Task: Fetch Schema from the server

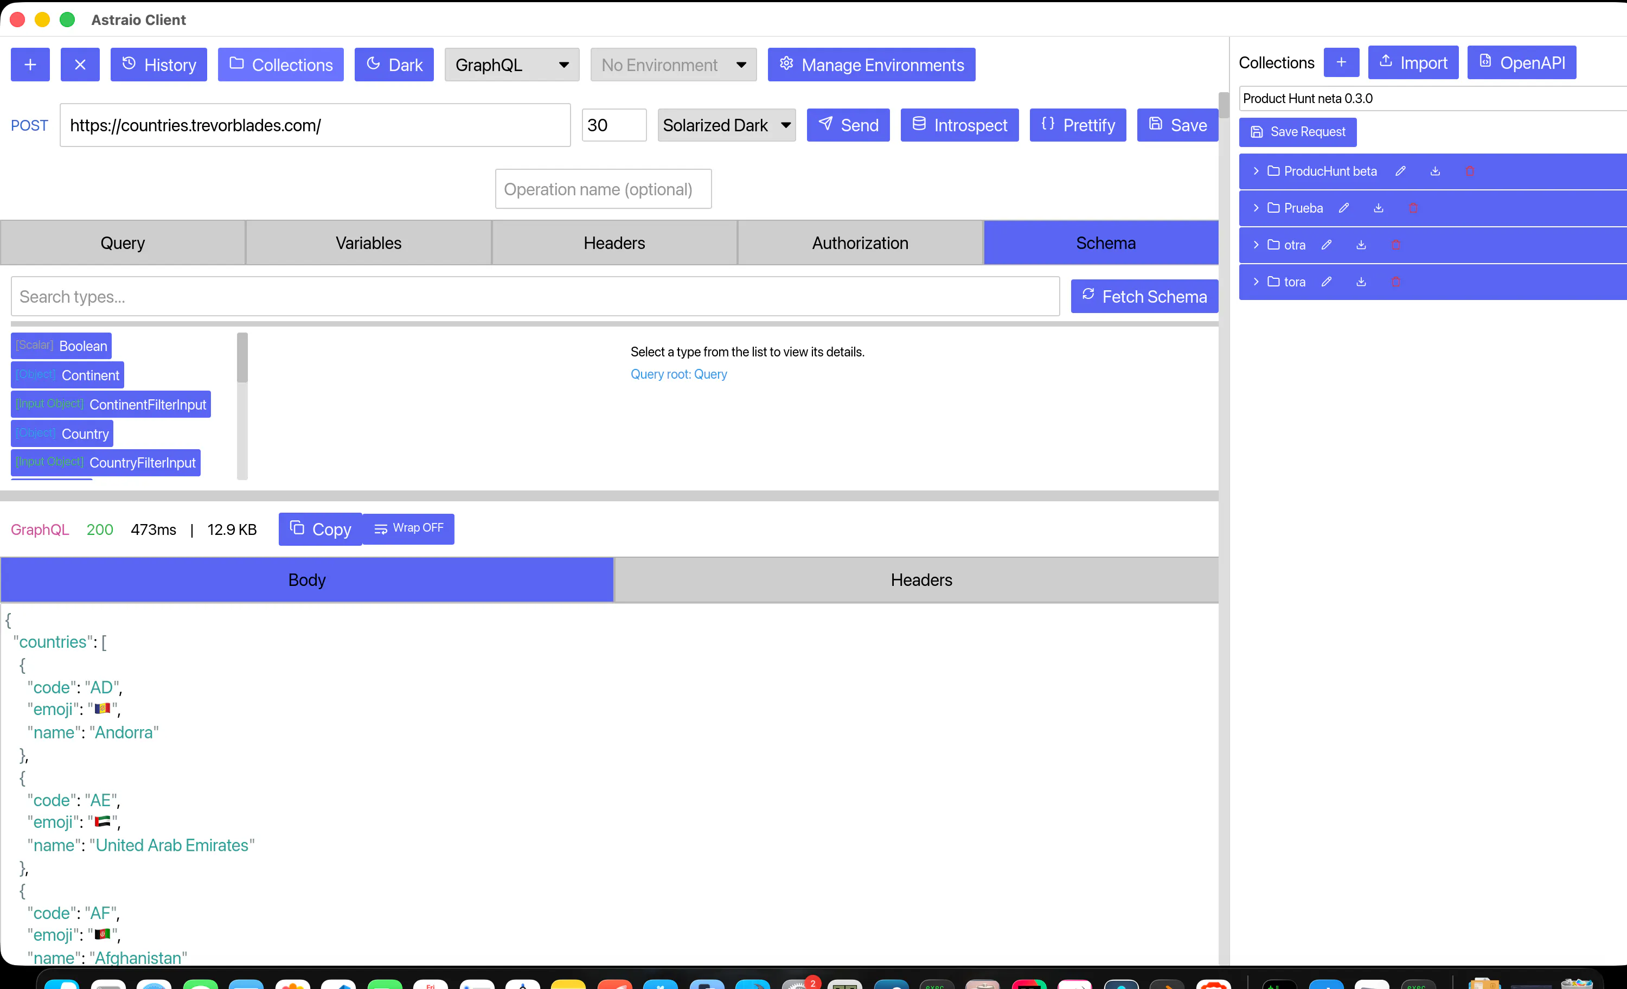Action: point(1144,297)
